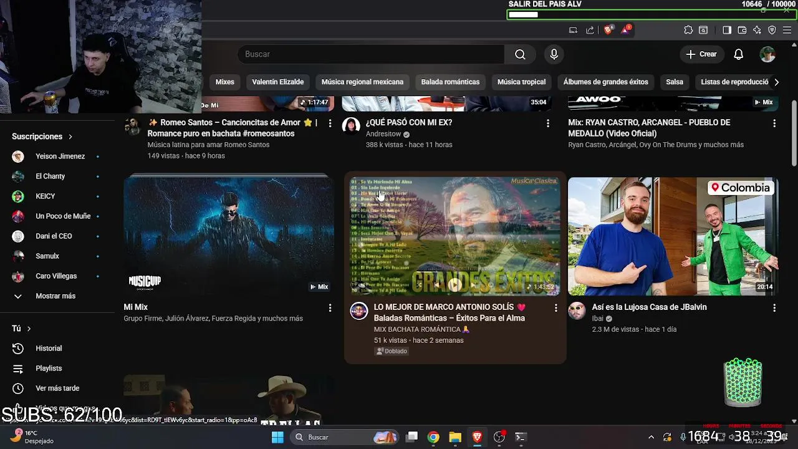Select Álbumes de grandes éxitos chip
The image size is (798, 449).
(x=605, y=82)
